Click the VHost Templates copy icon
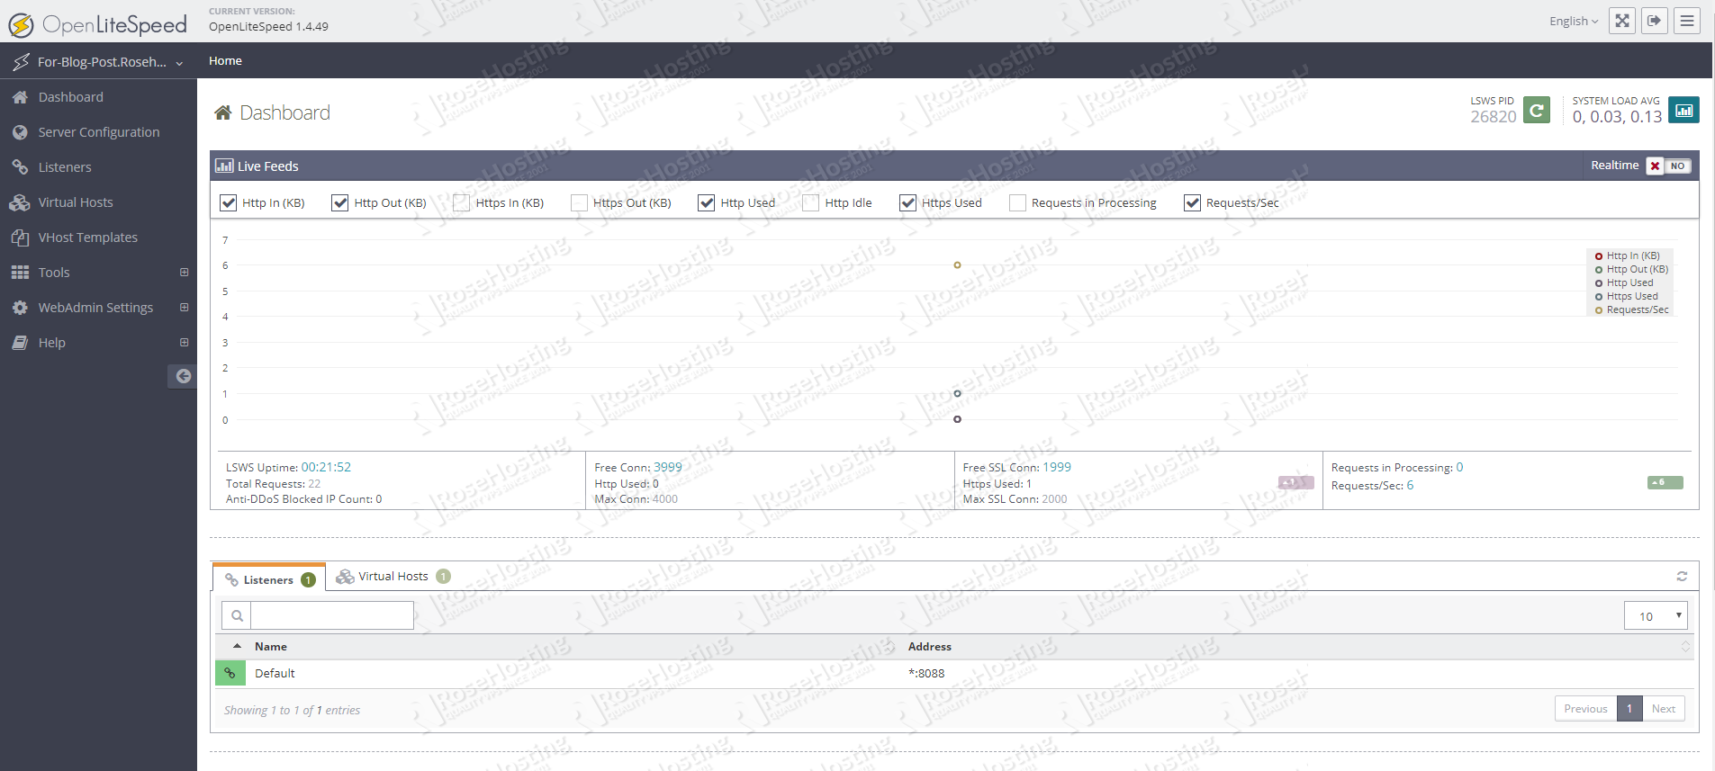Screen dimensions: 1715x771 click(x=20, y=238)
